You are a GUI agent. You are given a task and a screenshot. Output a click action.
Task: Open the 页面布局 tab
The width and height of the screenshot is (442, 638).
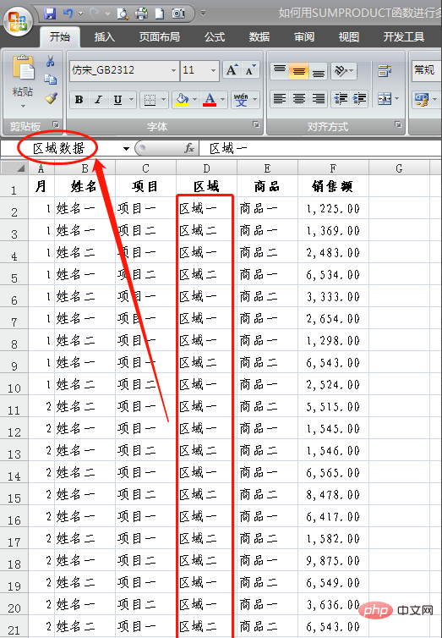(x=159, y=37)
